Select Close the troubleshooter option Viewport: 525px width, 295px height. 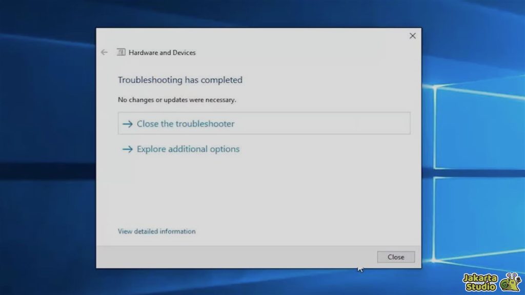tap(186, 124)
